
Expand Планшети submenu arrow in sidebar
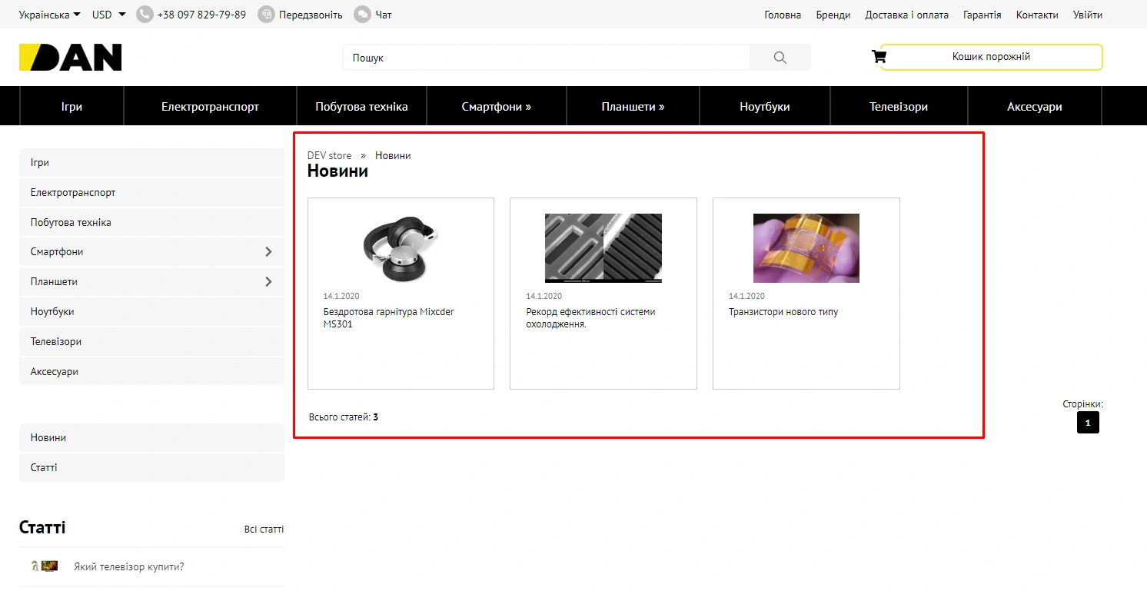pos(268,282)
